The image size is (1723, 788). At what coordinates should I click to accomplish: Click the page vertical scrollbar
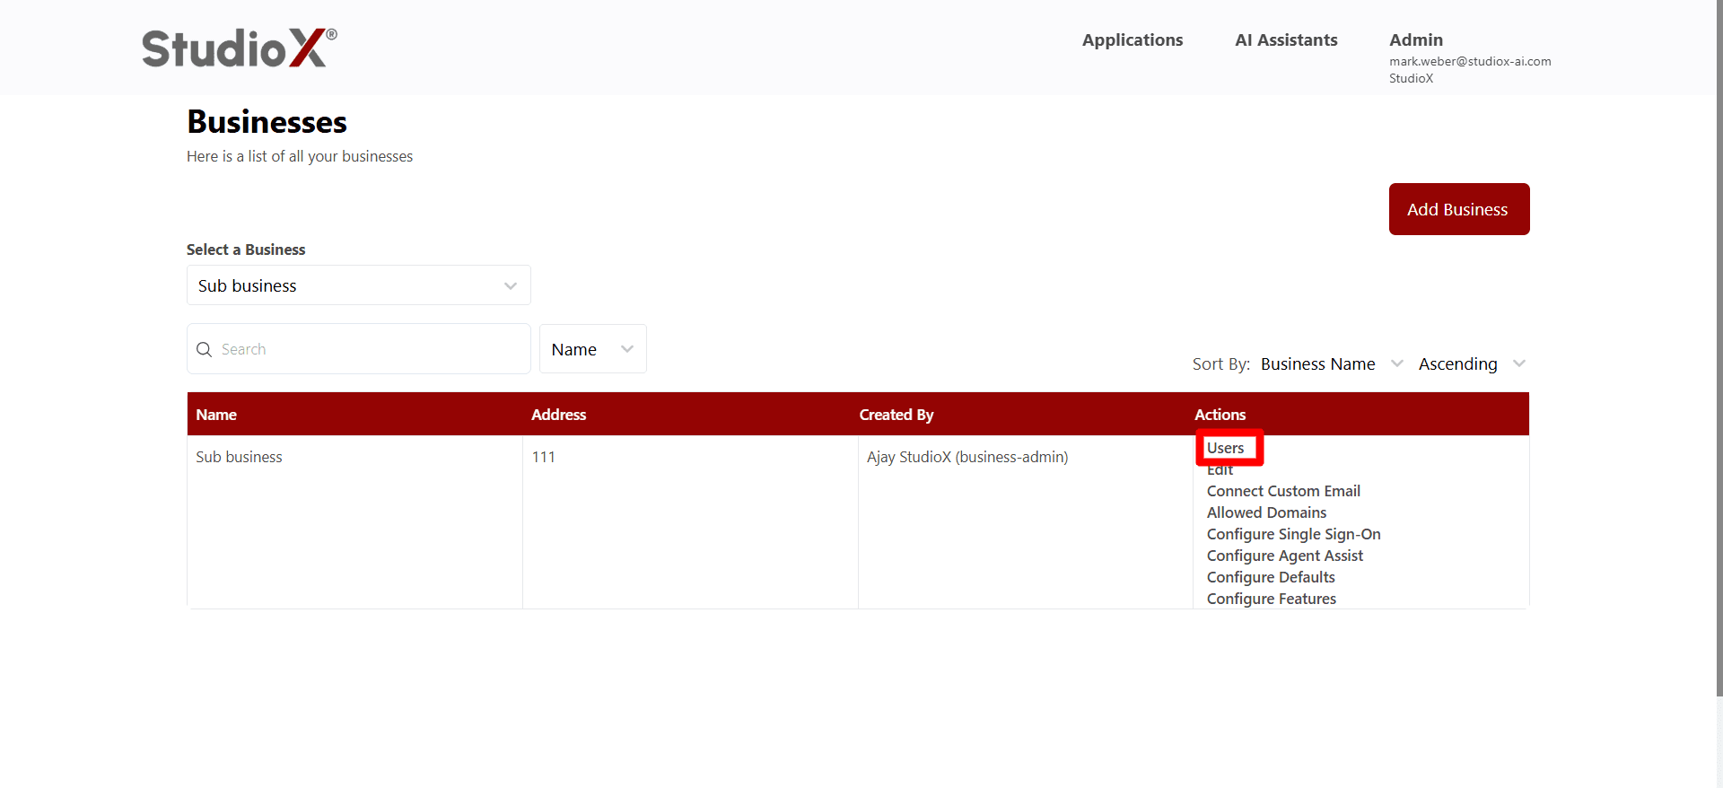click(1718, 359)
